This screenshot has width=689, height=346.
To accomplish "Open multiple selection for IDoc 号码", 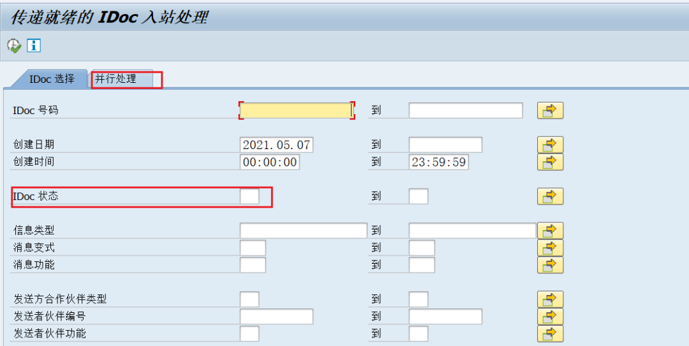I will 550,111.
